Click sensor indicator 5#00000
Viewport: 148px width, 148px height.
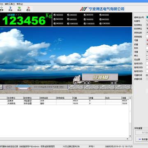[58, 19]
